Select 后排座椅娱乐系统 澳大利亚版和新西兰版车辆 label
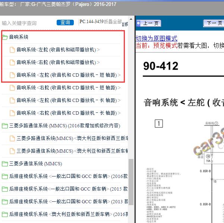This screenshot has width=224, height=223. pyautogui.click(x=69, y=214)
